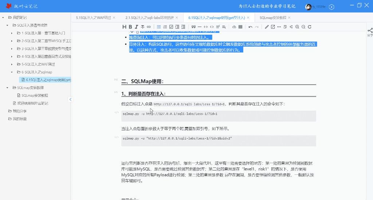Switch to 2.1SQL注入之sqli-labs环境搭建 tab

pyautogui.click(x=150, y=18)
